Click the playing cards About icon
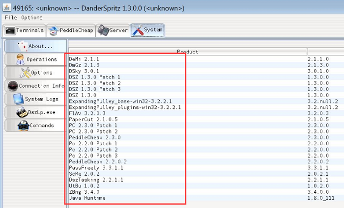Viewport: 344px width, 208px height. coord(23,46)
